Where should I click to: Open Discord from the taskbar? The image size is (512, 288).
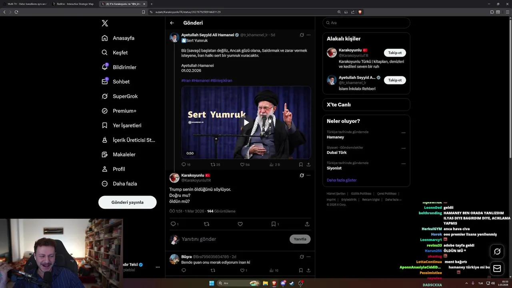283,283
